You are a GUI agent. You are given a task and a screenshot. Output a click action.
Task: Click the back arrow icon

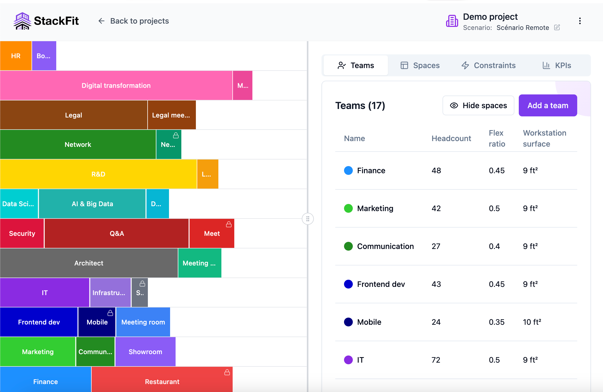pos(101,21)
